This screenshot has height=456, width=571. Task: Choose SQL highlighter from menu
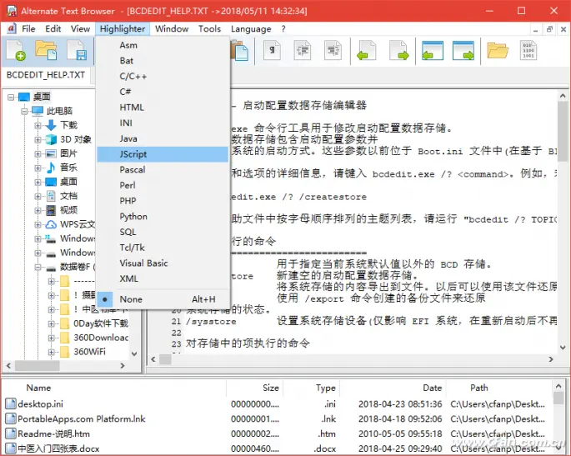163,232
